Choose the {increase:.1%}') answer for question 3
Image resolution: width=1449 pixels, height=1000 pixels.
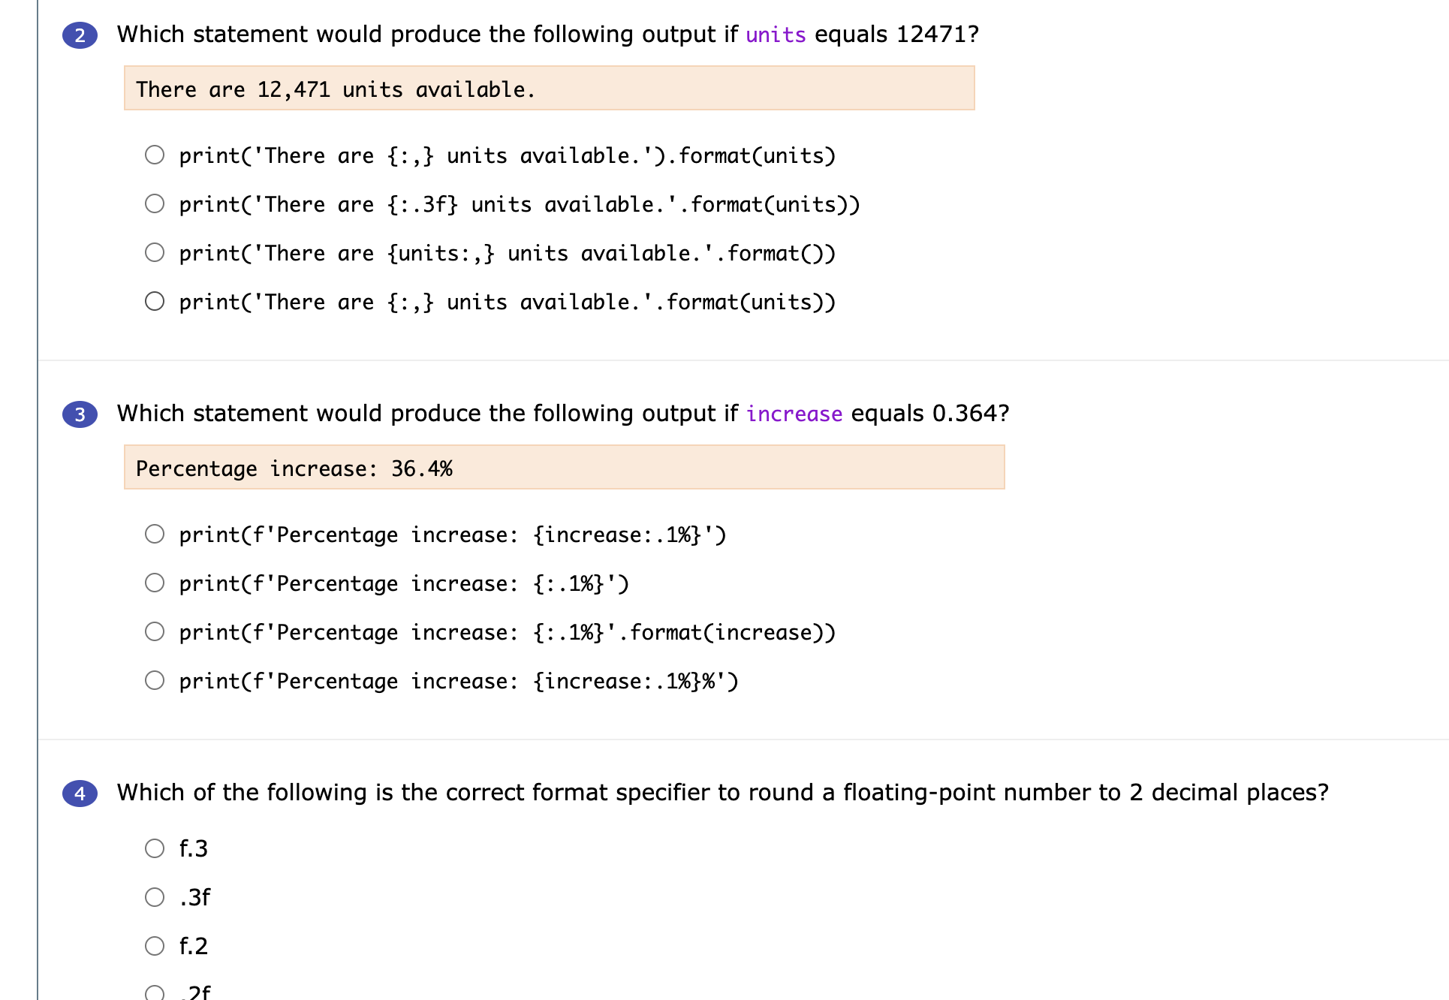pyautogui.click(x=155, y=535)
